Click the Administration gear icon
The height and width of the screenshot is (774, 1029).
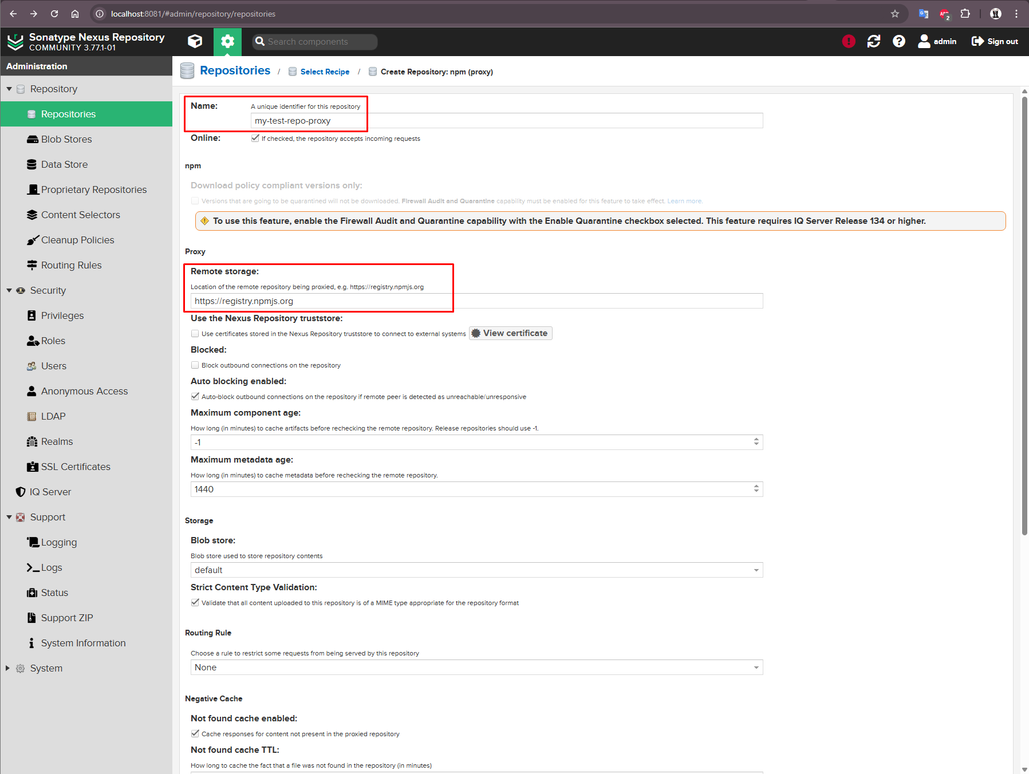point(227,41)
